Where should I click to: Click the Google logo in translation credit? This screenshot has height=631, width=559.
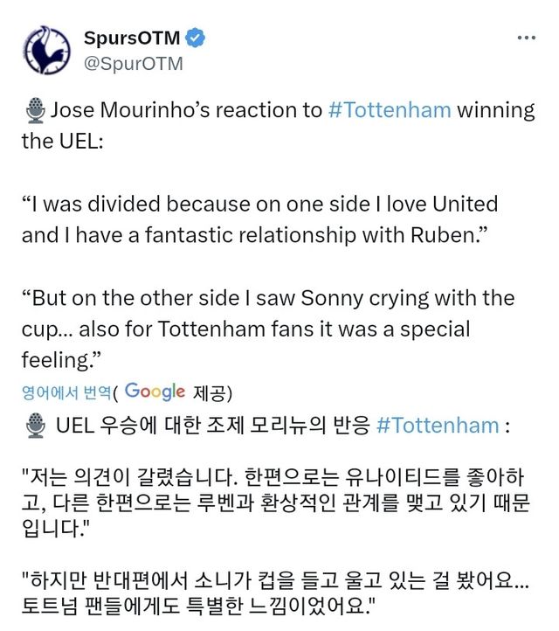click(x=155, y=391)
